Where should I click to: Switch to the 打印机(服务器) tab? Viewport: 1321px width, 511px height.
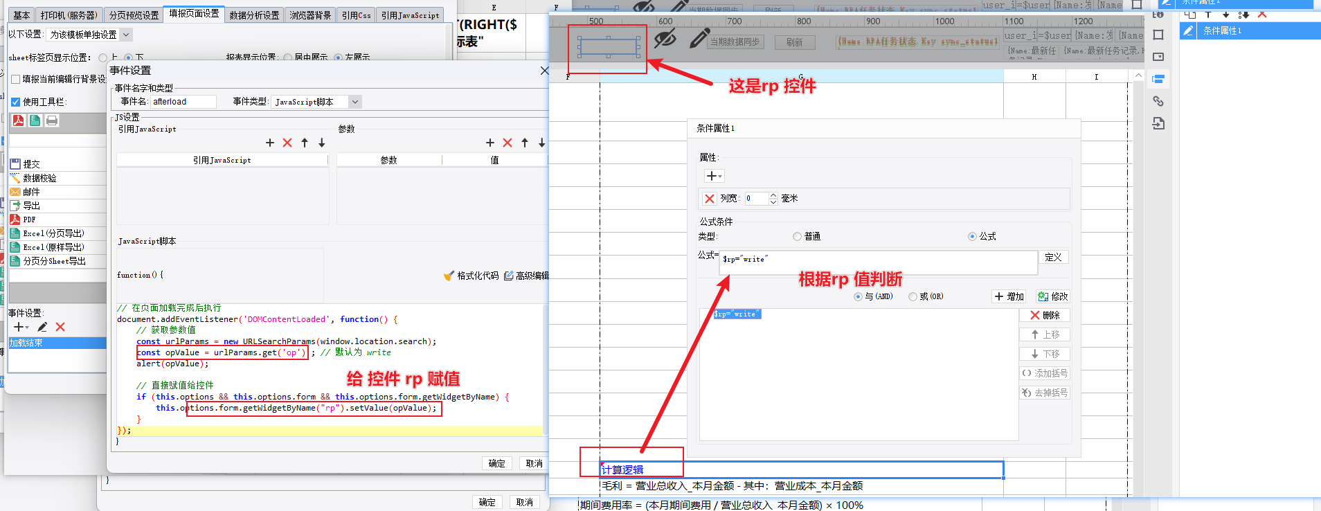click(x=69, y=15)
